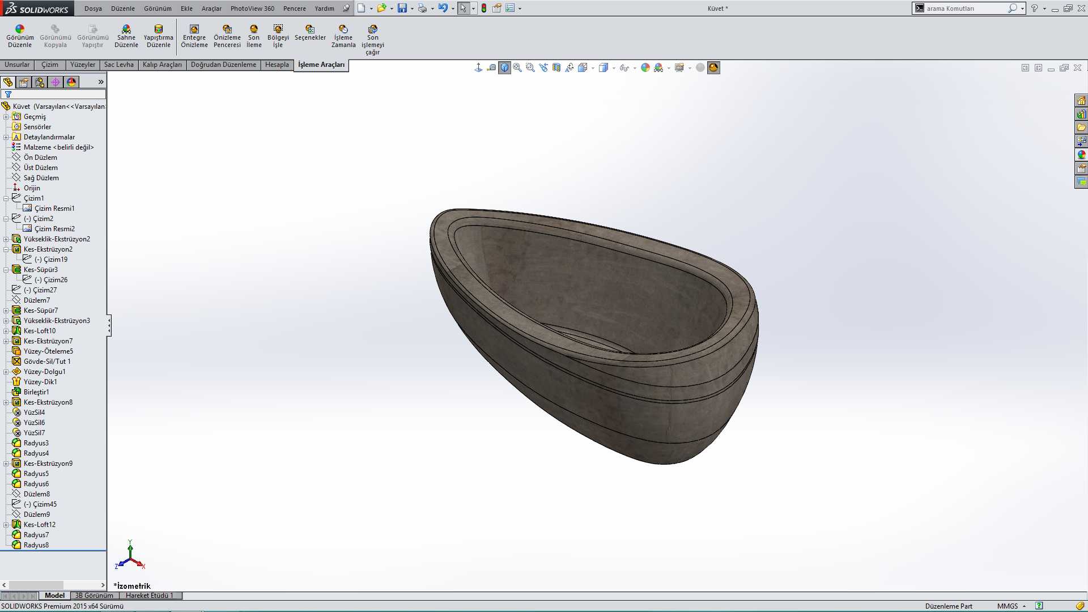Viewport: 1088px width, 612px height.
Task: Expand feature tree panel tabs chevron
Action: click(101, 82)
